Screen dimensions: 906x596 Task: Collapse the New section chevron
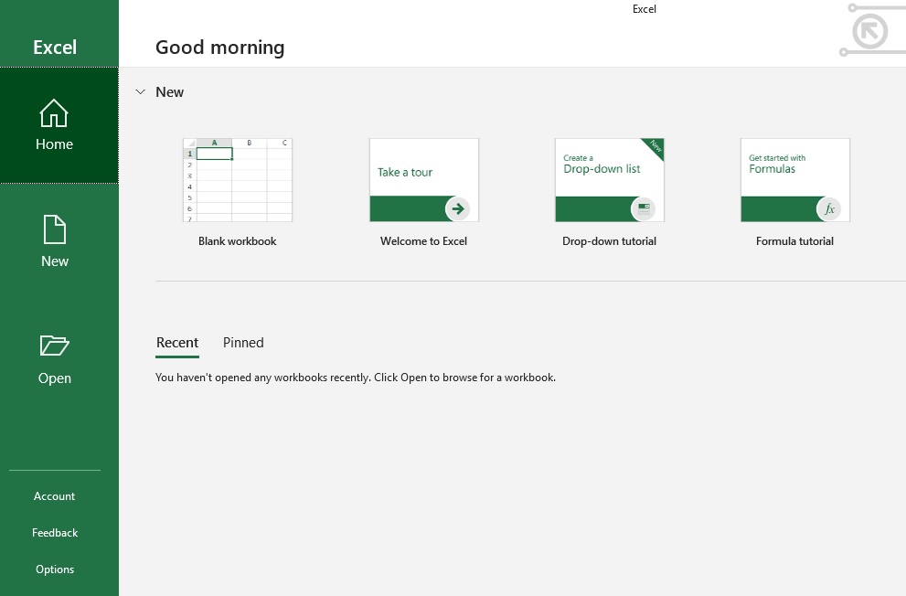(141, 91)
